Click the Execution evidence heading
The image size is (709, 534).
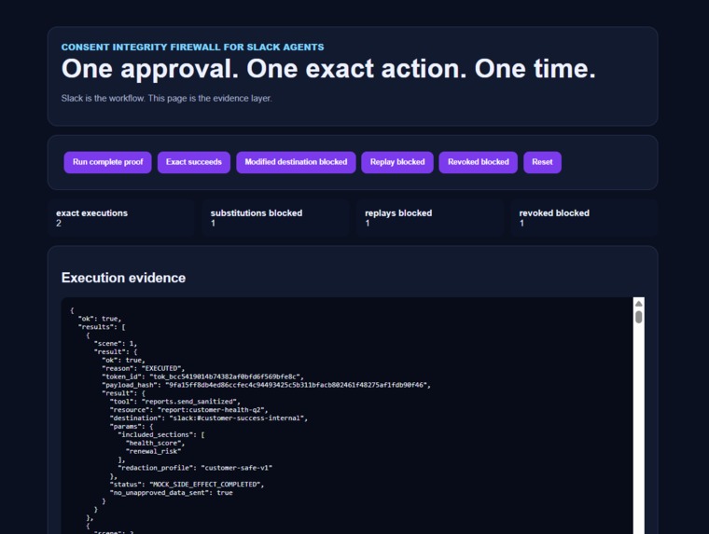click(123, 278)
